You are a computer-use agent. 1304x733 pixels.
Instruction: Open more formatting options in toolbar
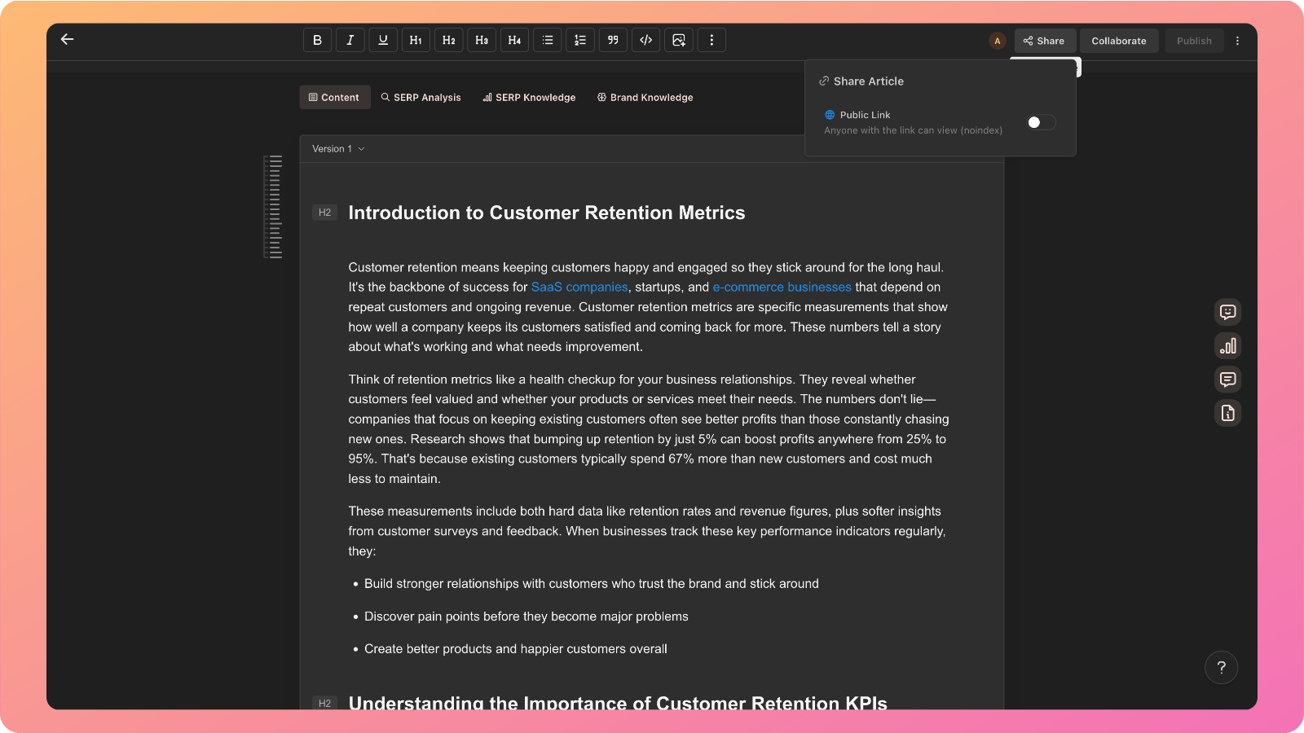(711, 40)
